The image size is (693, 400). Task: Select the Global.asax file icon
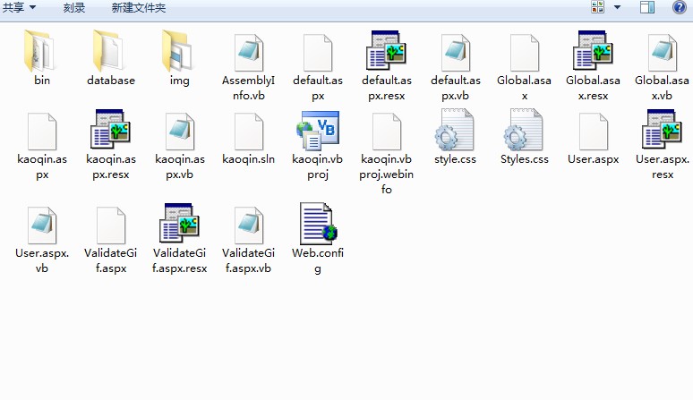[525, 53]
